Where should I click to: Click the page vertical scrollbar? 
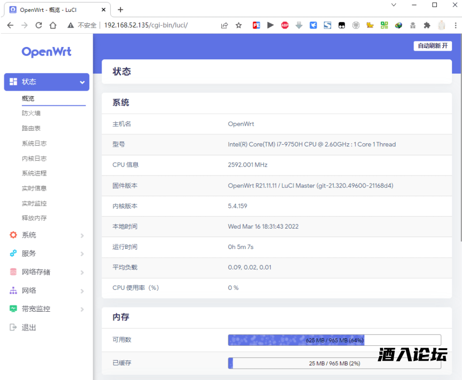click(461, 138)
